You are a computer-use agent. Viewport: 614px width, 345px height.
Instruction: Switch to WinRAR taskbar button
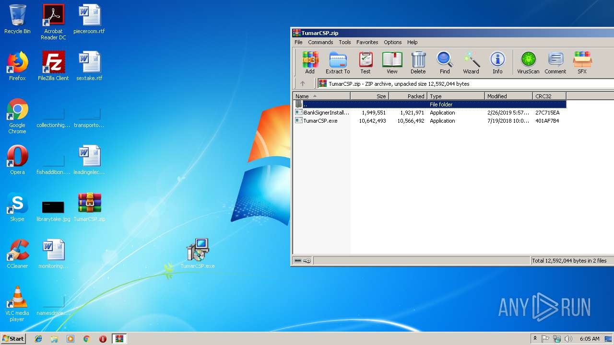(x=119, y=339)
